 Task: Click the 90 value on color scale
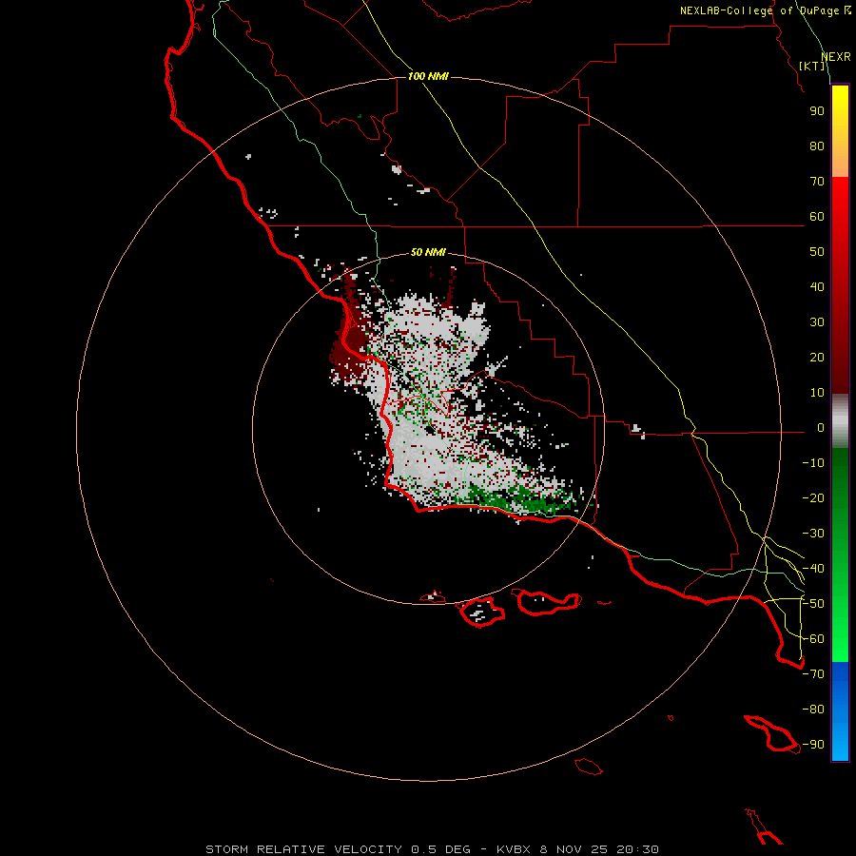coord(817,111)
